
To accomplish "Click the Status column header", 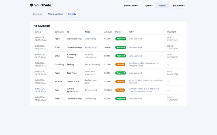I will point(118,32).
